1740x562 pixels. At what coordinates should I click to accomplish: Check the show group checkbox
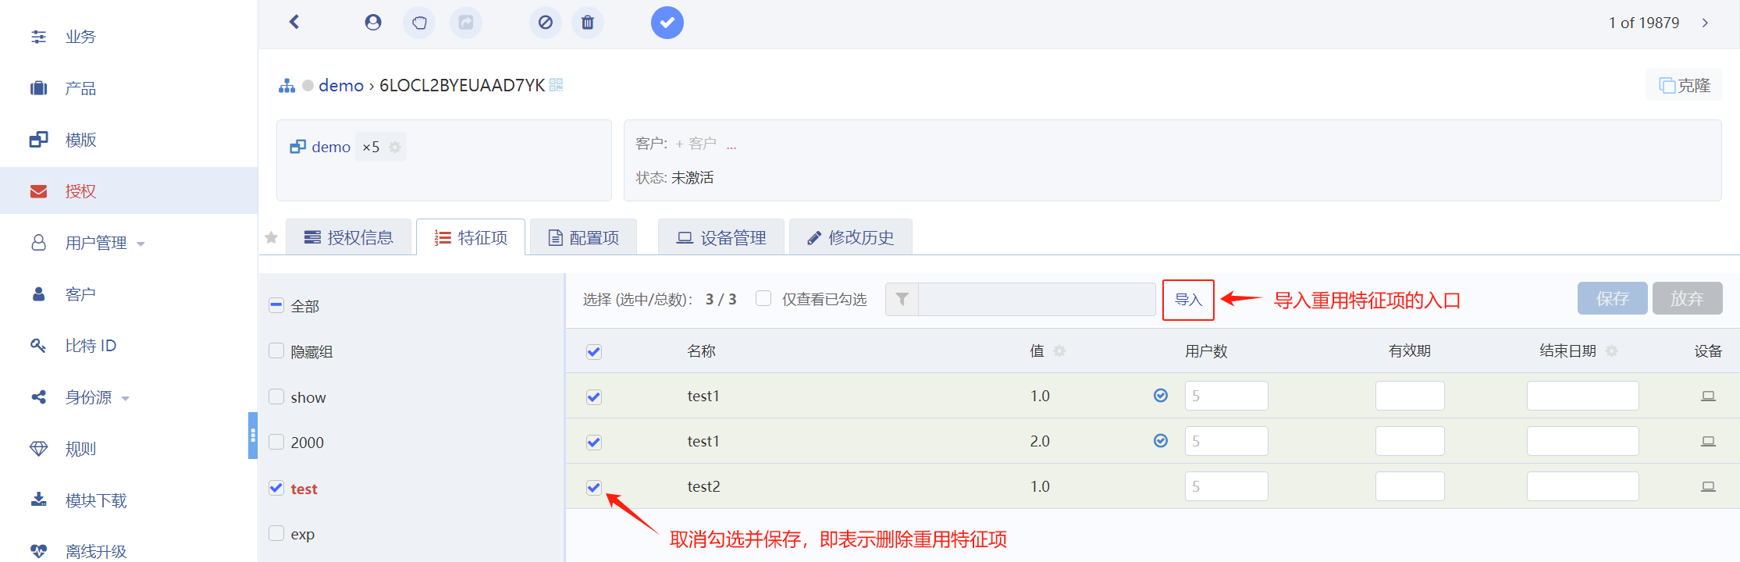coord(276,397)
